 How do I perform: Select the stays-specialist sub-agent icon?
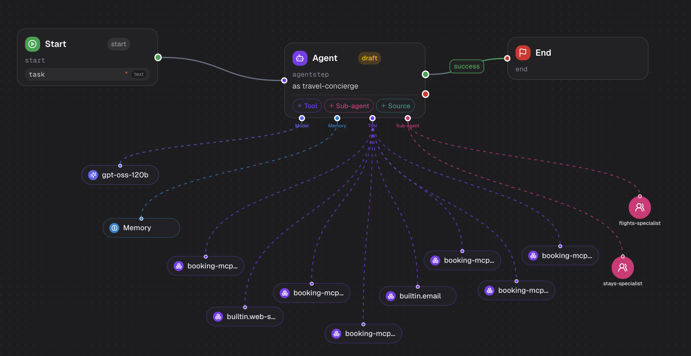tap(623, 267)
